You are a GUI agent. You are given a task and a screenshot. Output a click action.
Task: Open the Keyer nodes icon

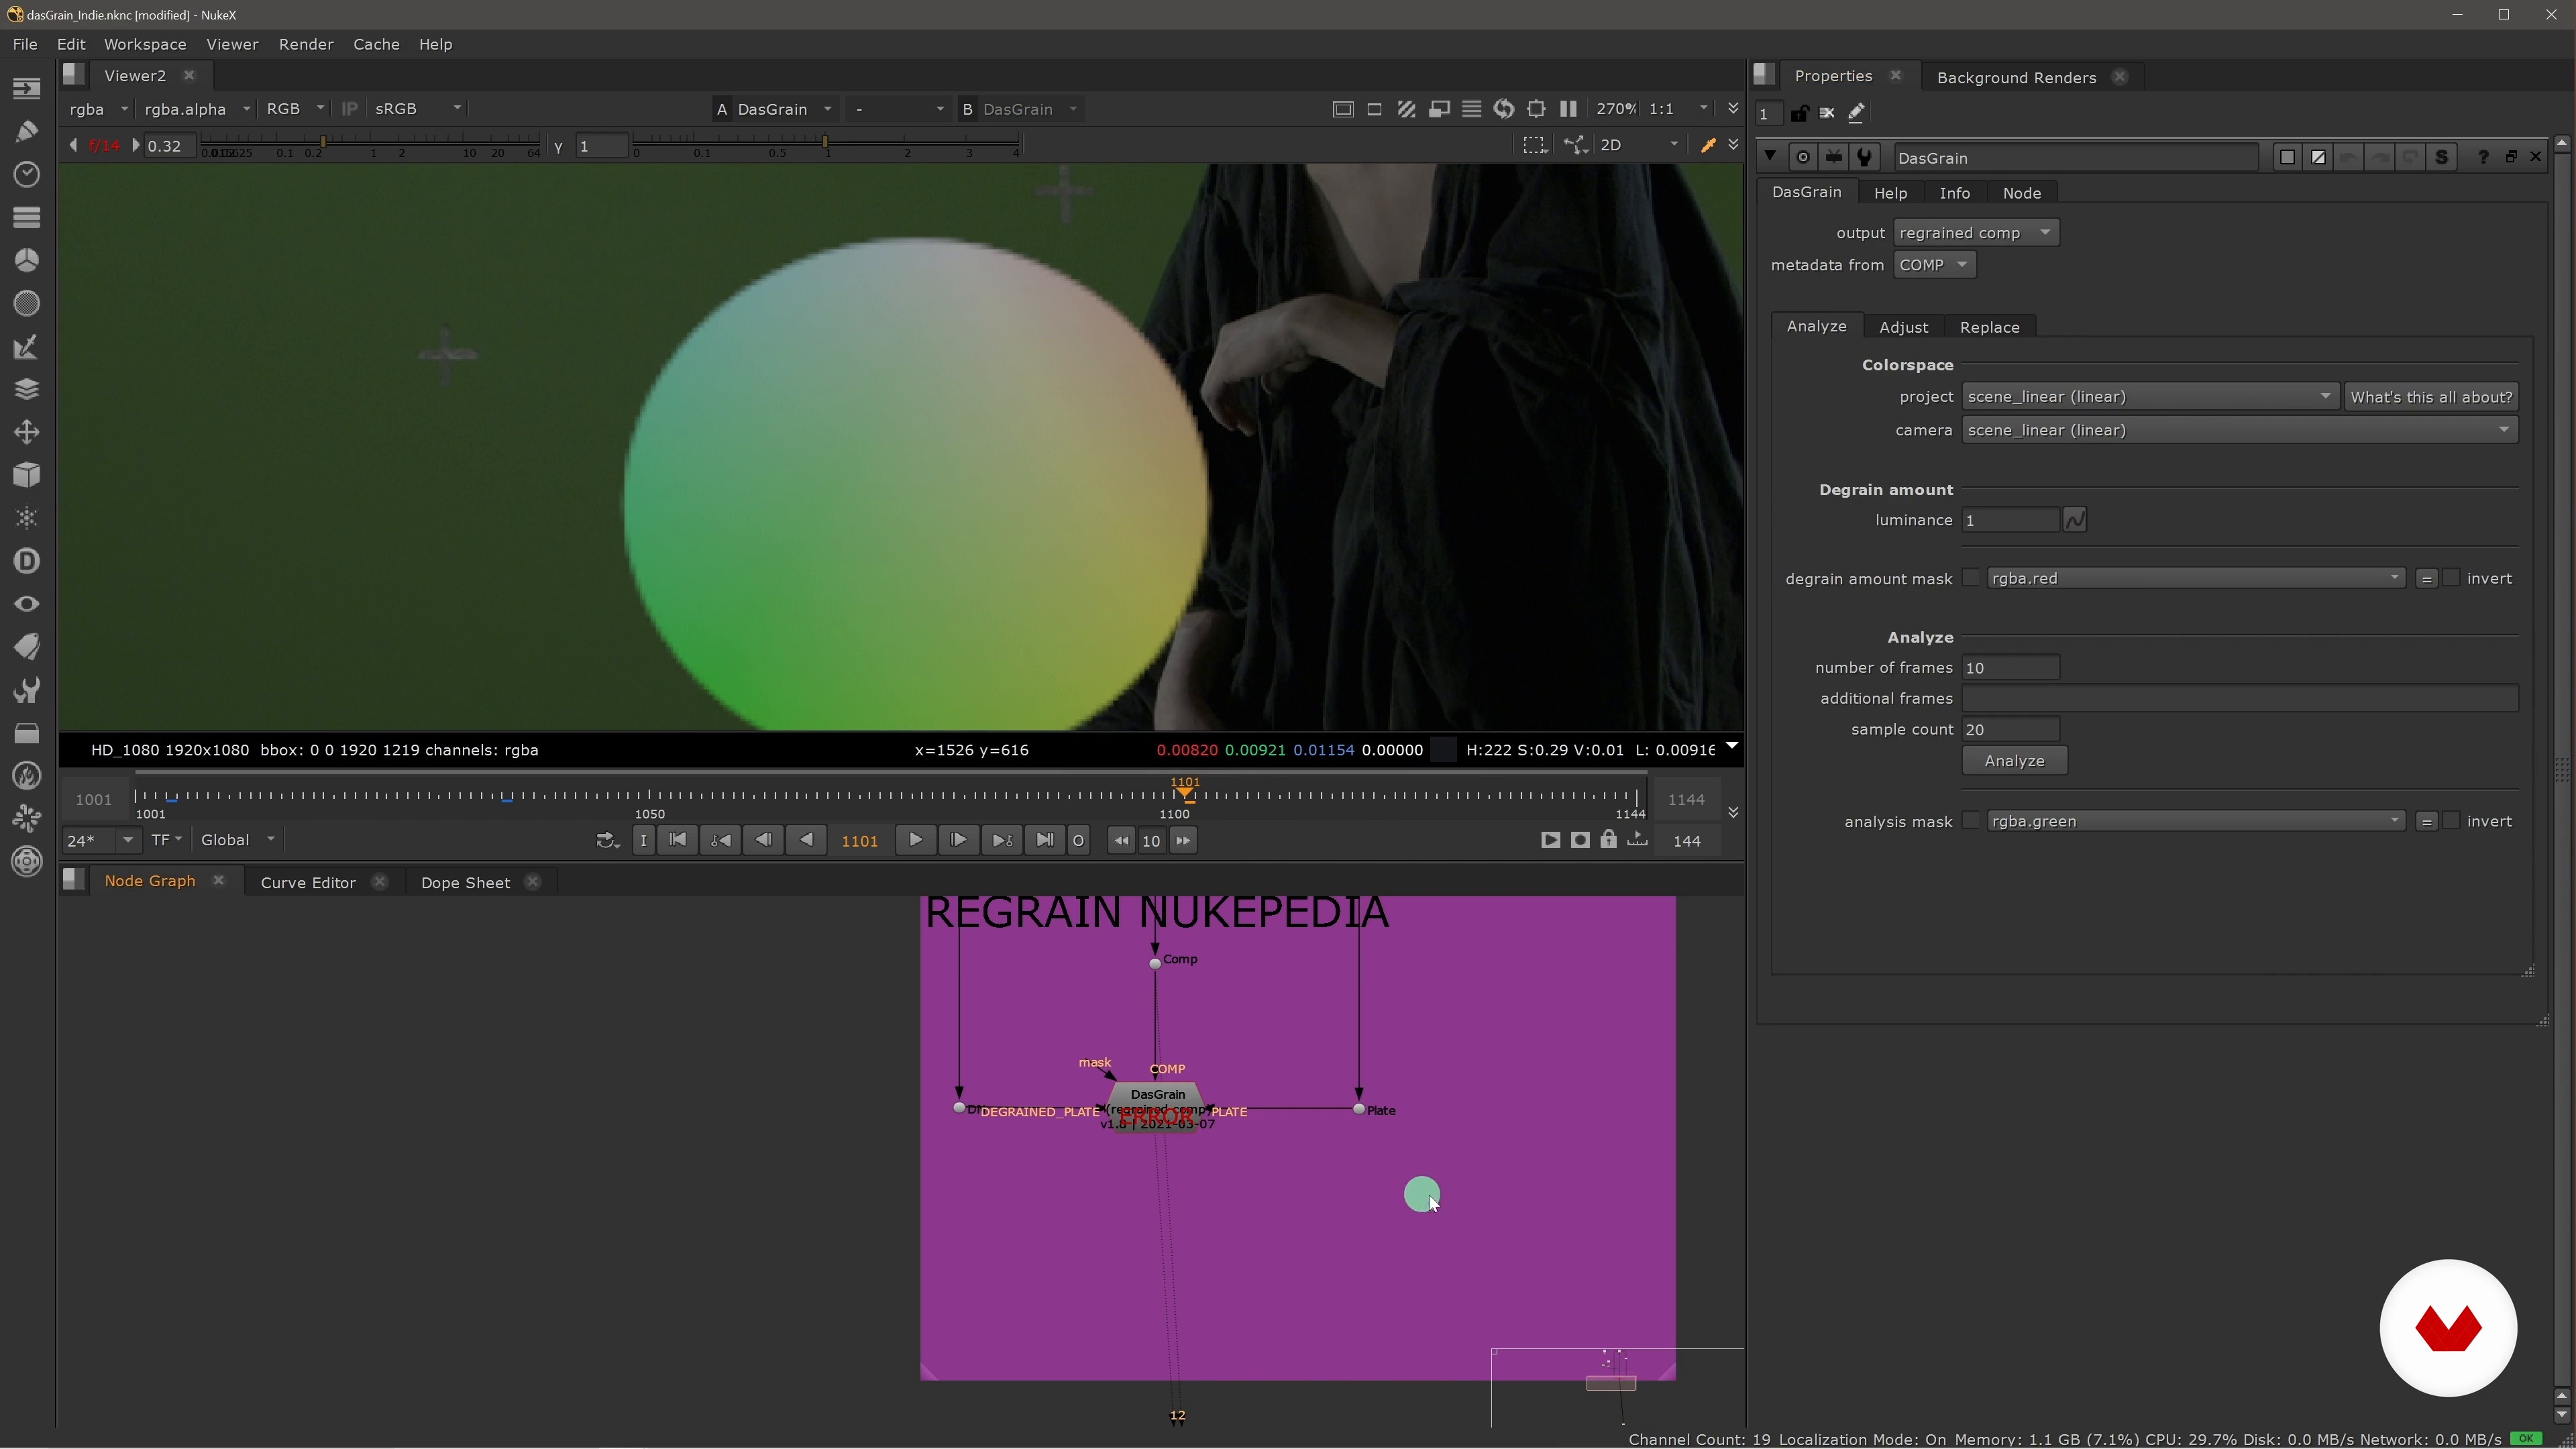point(27,346)
